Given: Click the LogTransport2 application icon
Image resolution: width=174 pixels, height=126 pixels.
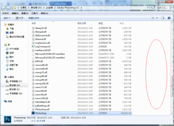Looking at the screenshot, I should click(x=33, y=46).
